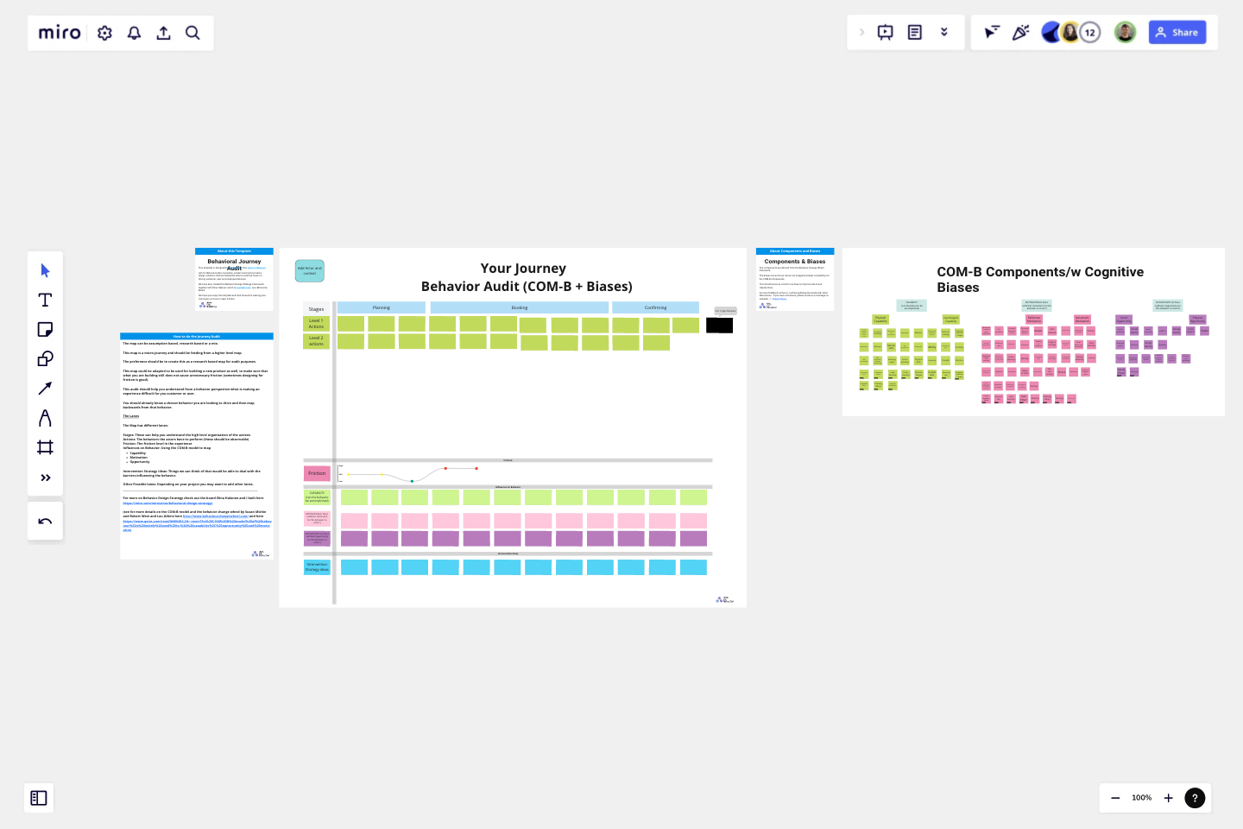Open the Miro main menu
1243x829 pixels.
click(x=59, y=33)
